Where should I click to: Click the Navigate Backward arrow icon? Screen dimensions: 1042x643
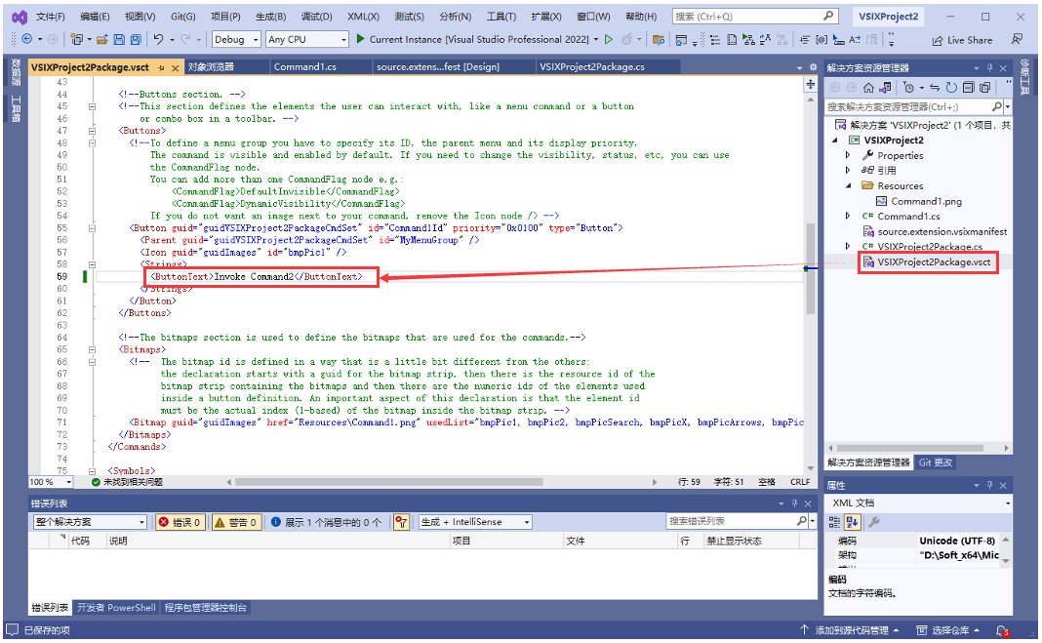(x=26, y=39)
